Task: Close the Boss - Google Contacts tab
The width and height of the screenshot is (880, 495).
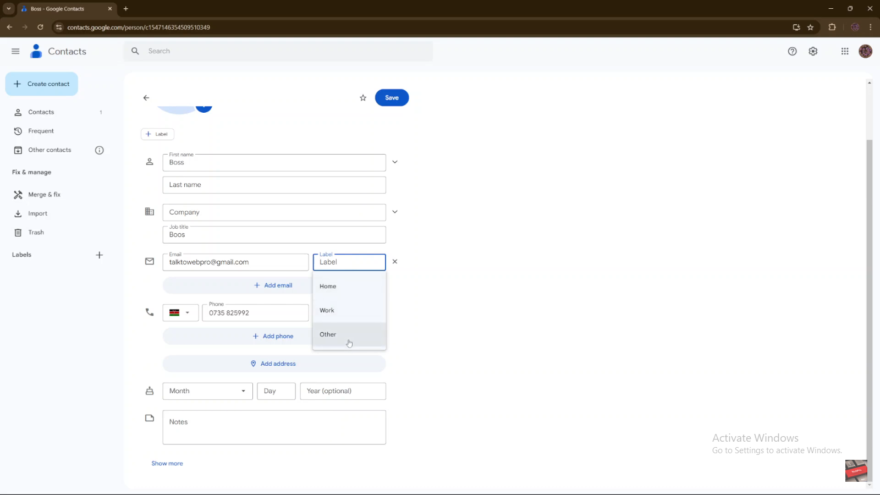Action: click(110, 9)
